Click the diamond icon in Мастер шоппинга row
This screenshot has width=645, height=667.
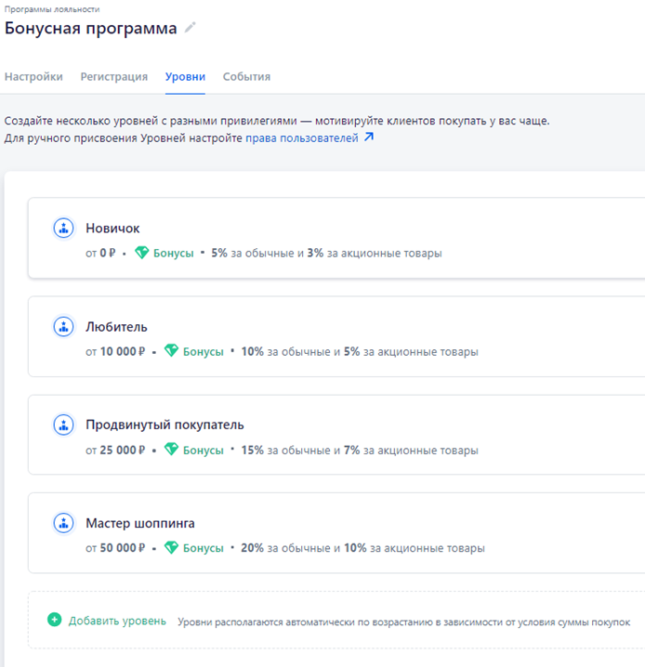tap(171, 547)
